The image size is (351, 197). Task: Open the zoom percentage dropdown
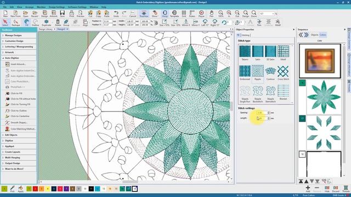[273, 14]
